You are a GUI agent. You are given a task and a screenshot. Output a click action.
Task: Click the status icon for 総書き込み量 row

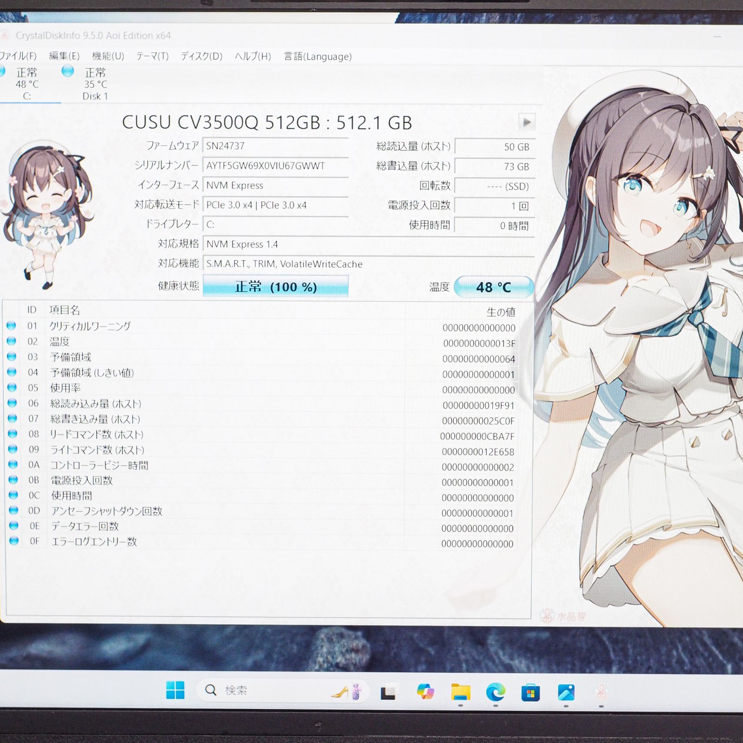(13, 418)
